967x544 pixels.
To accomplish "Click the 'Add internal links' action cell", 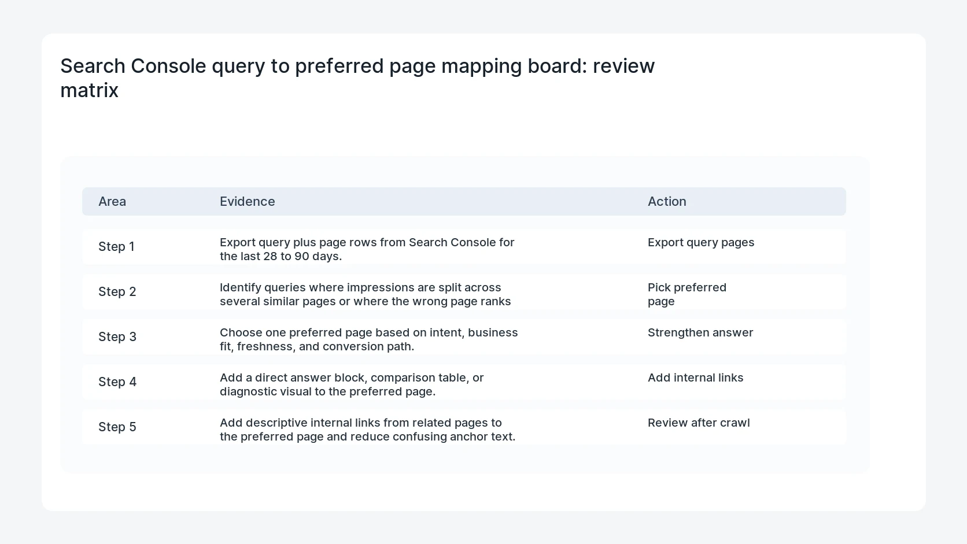I will point(696,378).
